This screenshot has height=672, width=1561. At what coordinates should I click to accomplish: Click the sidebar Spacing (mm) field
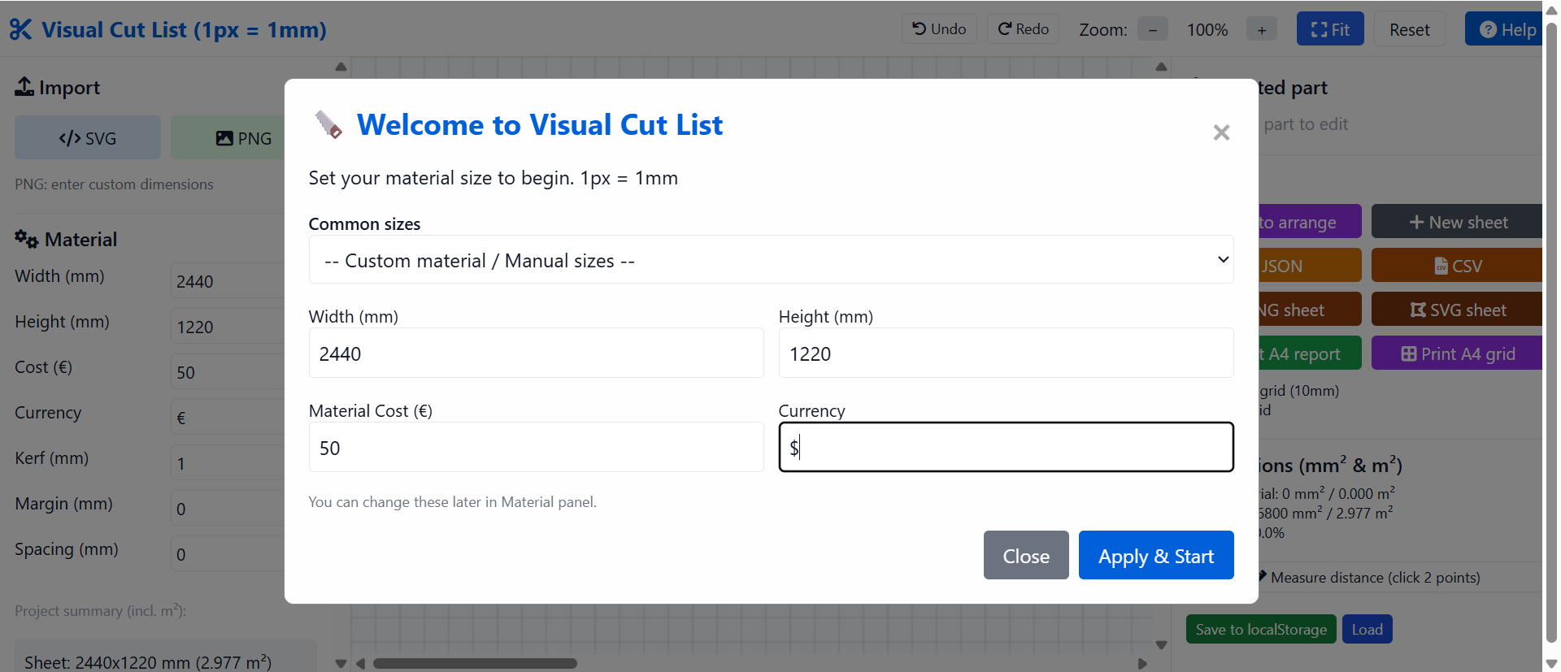coord(228,554)
